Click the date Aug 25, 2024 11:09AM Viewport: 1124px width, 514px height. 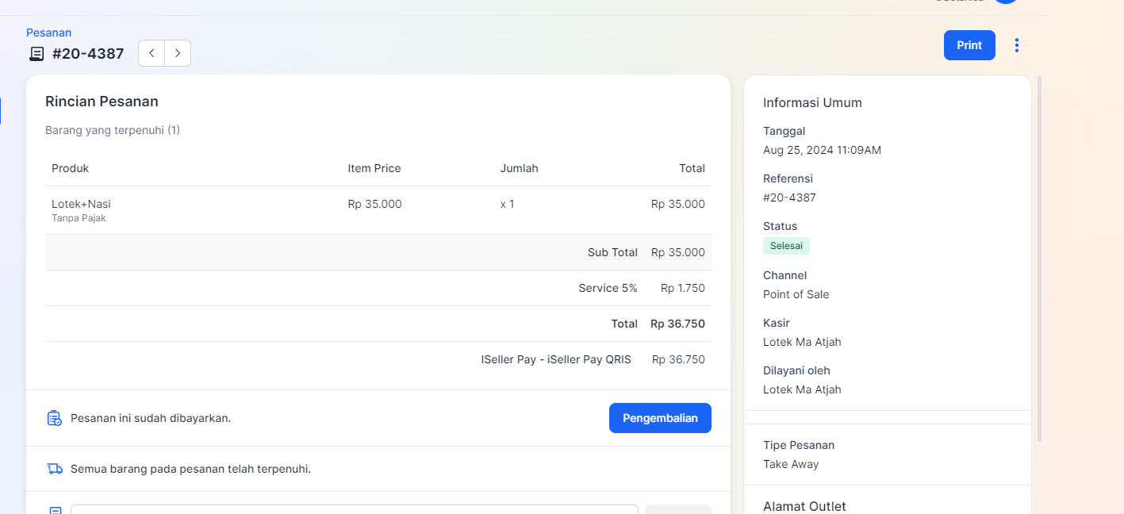(x=822, y=150)
